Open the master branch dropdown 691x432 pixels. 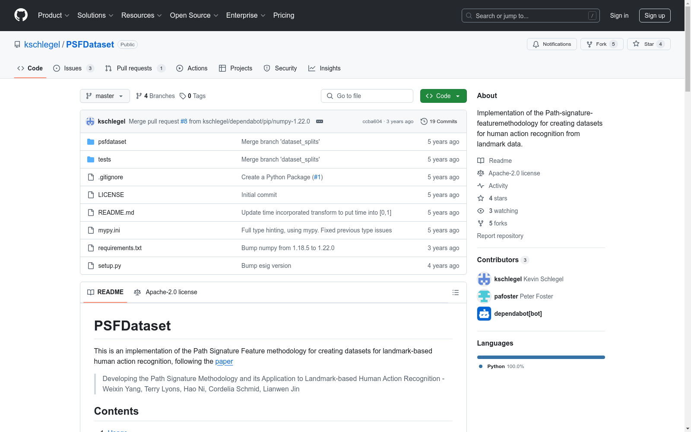click(105, 96)
